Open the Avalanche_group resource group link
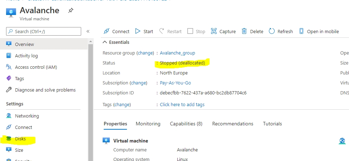349x161 pixels. (x=177, y=53)
